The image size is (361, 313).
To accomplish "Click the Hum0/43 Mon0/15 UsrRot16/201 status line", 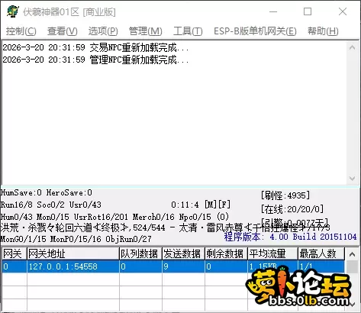I will click(114, 217).
